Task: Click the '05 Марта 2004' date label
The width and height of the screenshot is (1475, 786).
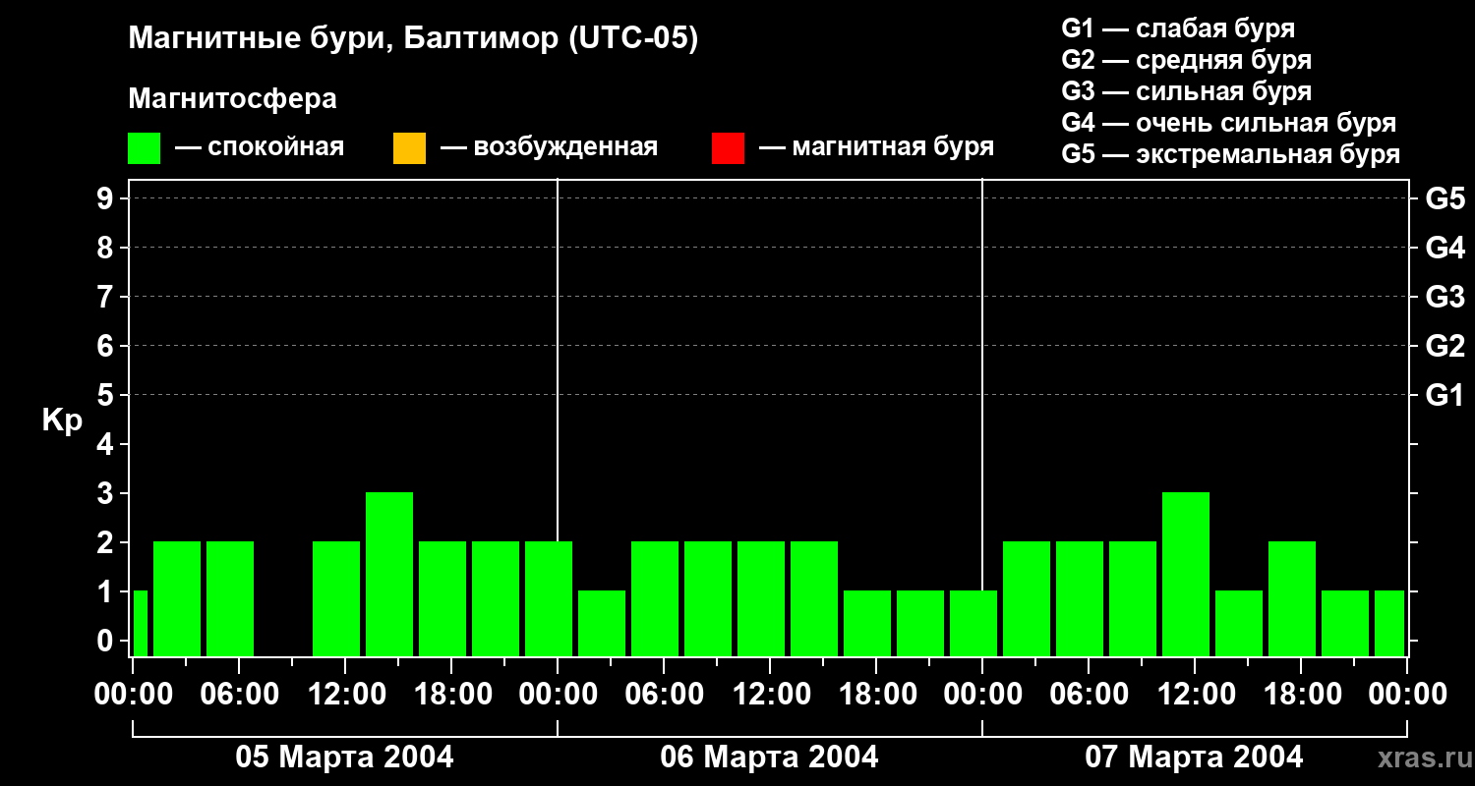Action: tap(344, 758)
